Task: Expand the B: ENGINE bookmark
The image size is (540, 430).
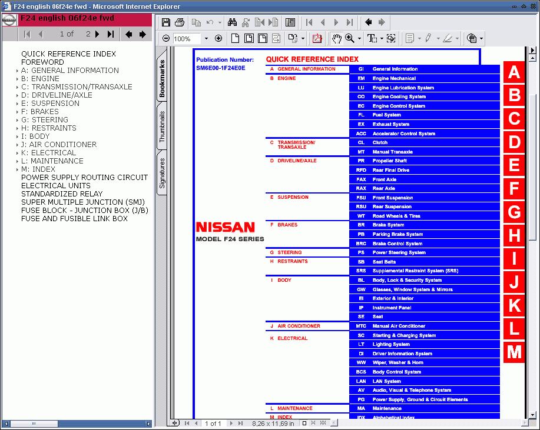Action: pyautogui.click(x=17, y=79)
